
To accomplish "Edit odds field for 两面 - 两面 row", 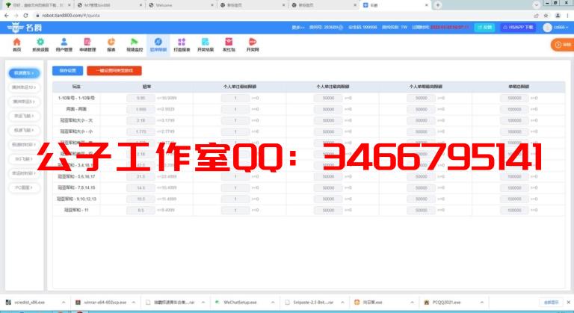I will click(141, 109).
